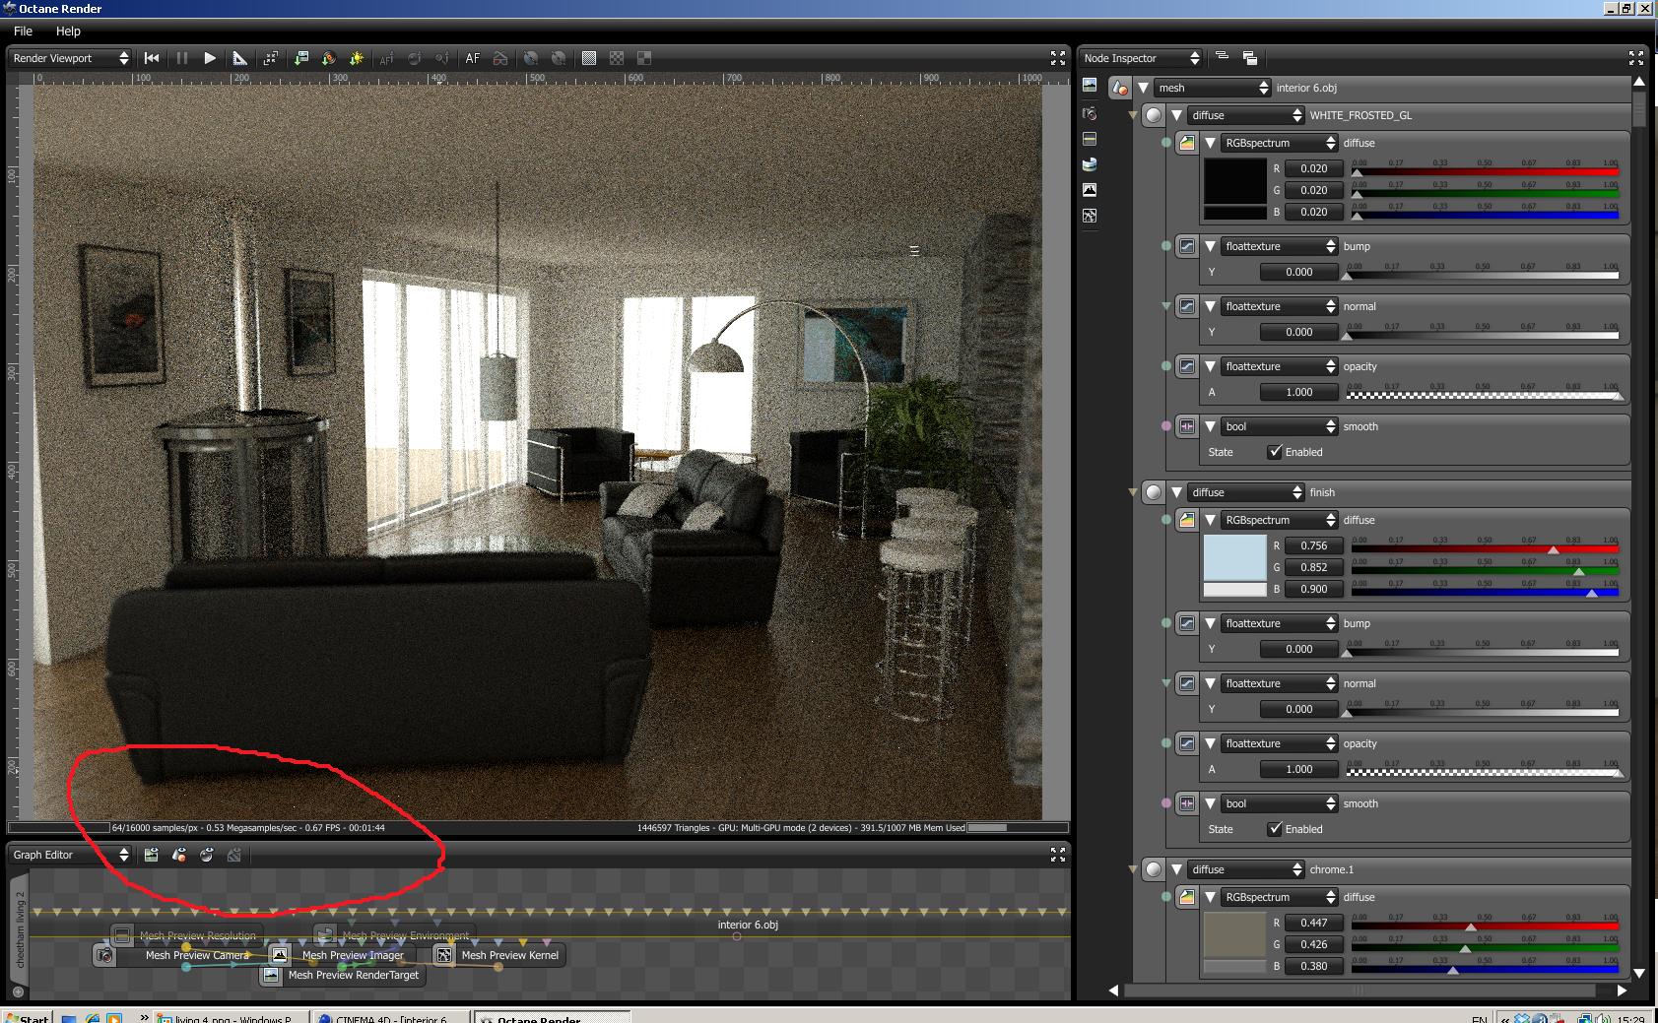1658x1023 pixels.
Task: Open the imager shortcut in inspector sidebar
Action: (1090, 190)
